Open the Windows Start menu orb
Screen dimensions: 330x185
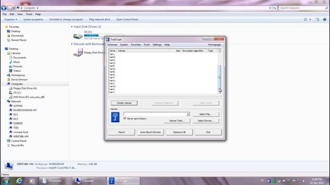pyautogui.click(x=6, y=181)
